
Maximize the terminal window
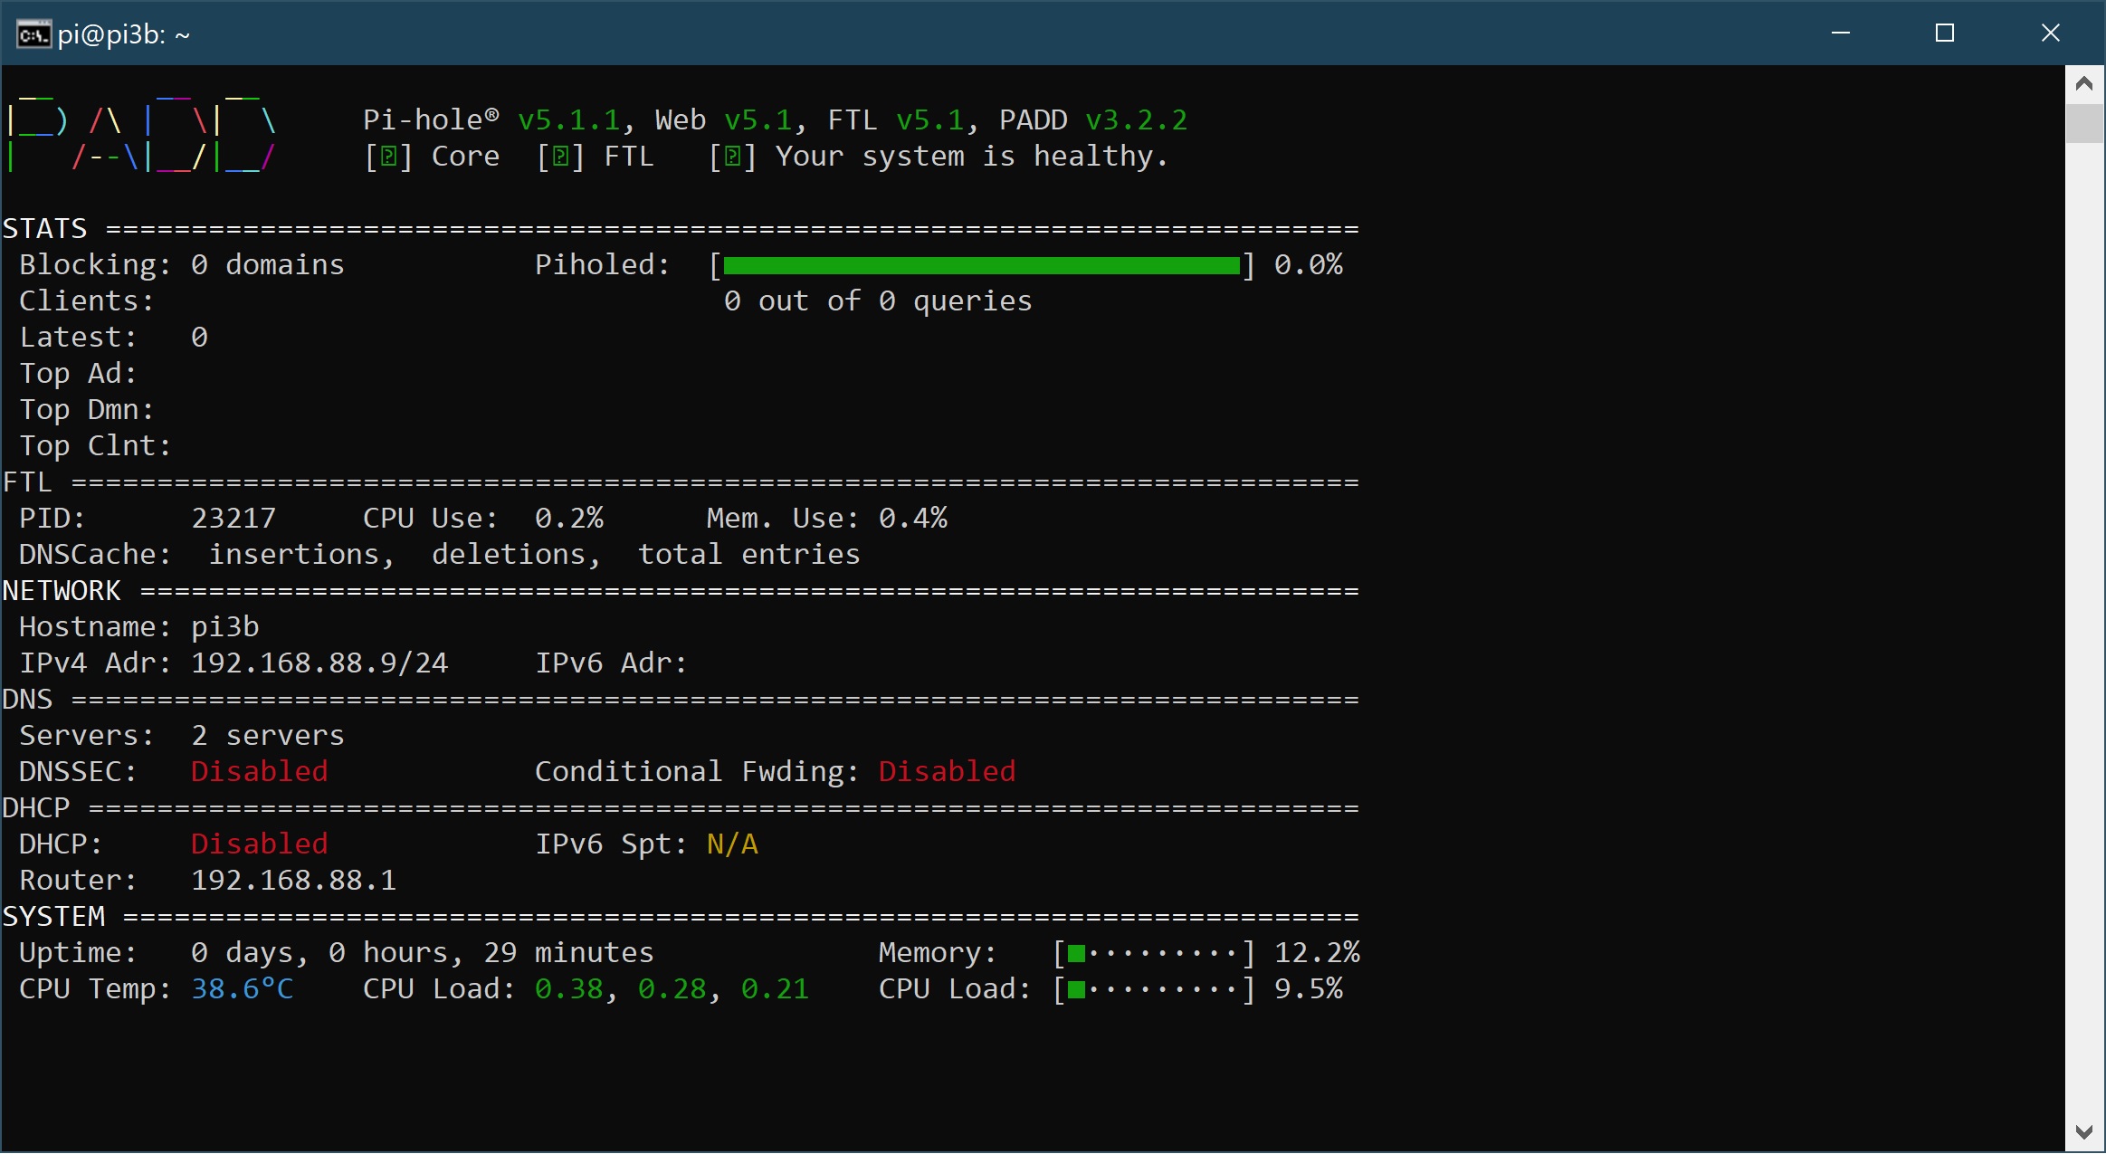coord(1945,33)
